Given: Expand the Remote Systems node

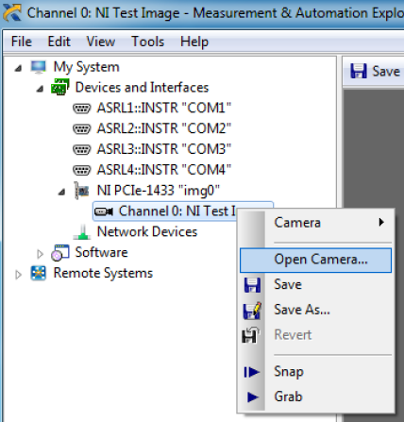Looking at the screenshot, I should click(18, 275).
